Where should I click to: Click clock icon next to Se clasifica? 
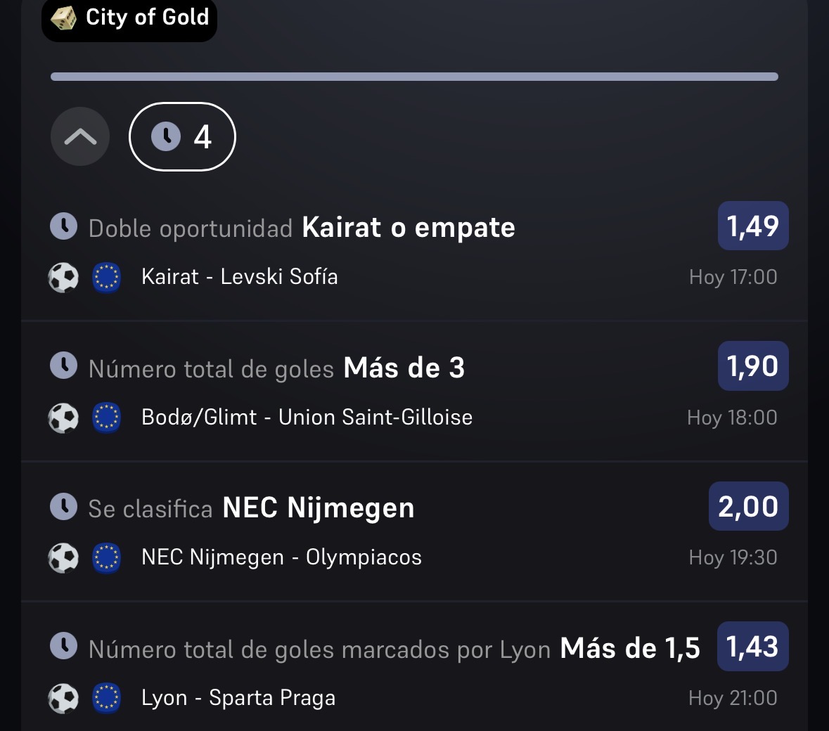(63, 506)
